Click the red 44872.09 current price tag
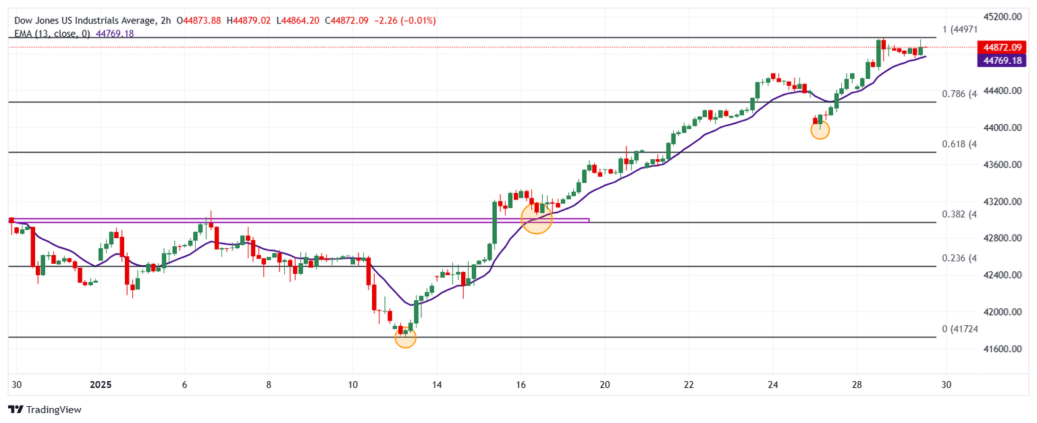This screenshot has height=423, width=1037. [1002, 48]
